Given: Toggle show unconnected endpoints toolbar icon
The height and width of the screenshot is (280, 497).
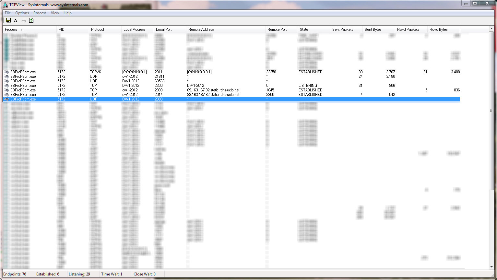Looking at the screenshot, I should (23, 21).
